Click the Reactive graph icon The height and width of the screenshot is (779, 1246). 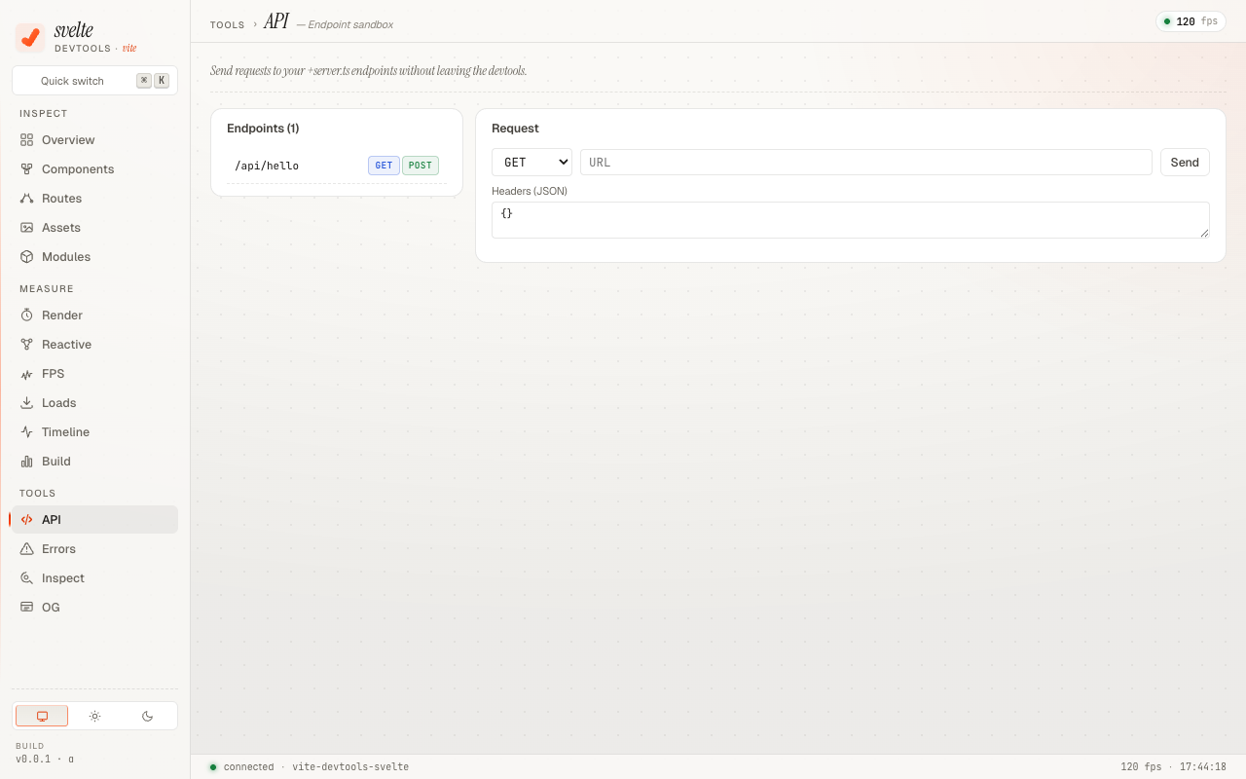coord(27,345)
